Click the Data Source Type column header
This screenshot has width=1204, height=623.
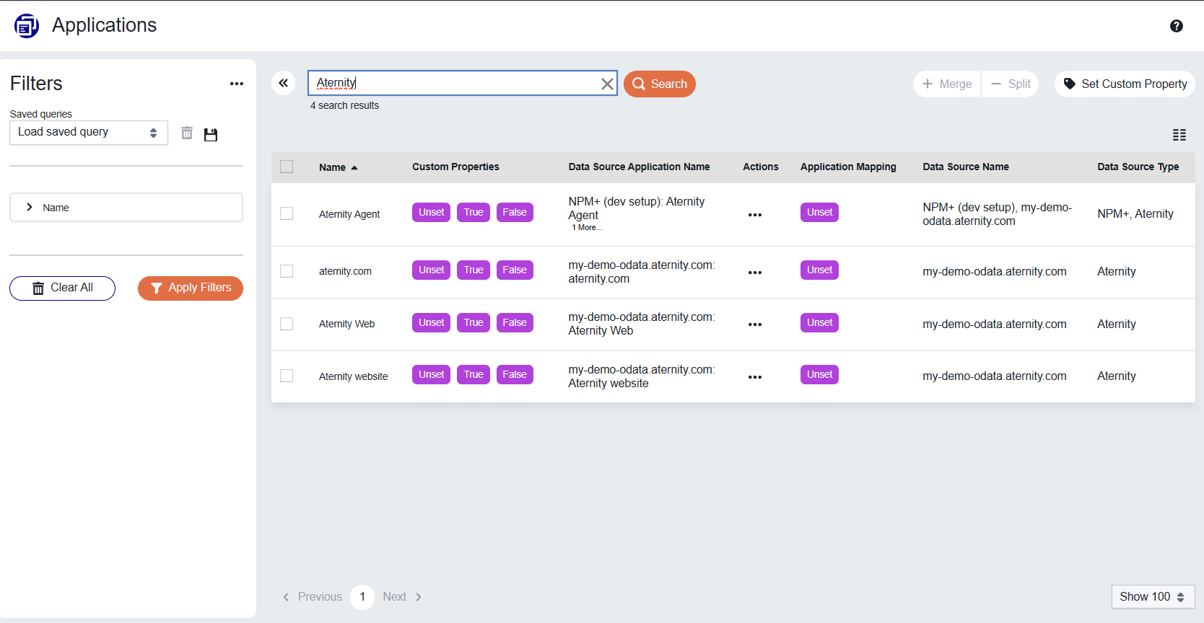tap(1138, 167)
